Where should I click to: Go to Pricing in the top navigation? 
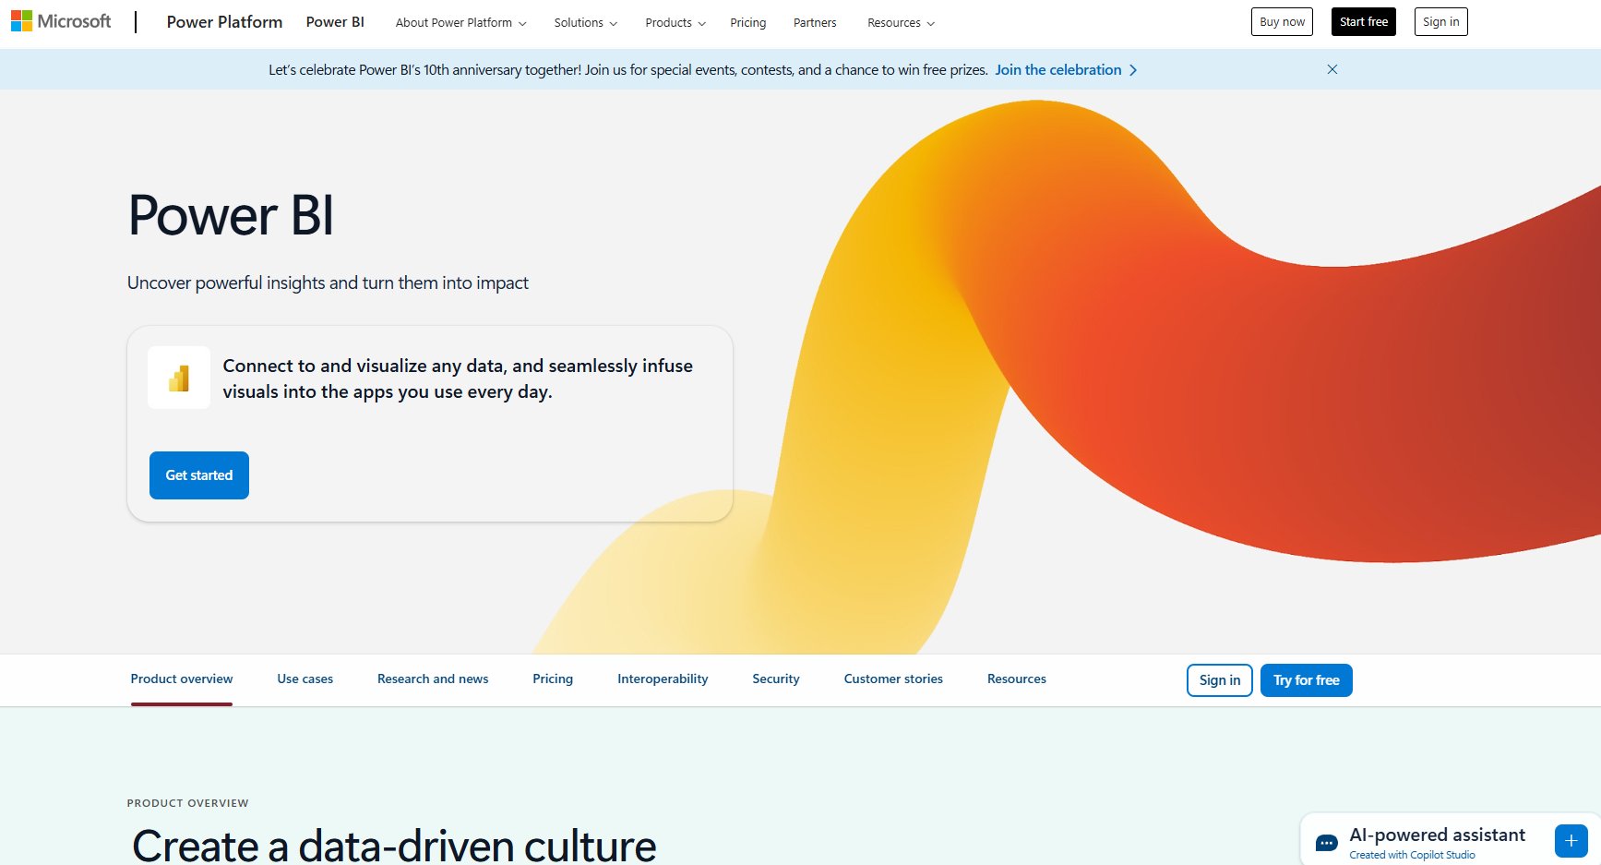click(x=747, y=22)
